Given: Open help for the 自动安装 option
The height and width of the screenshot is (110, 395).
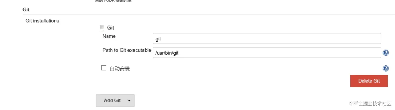Looking at the screenshot, I should coord(386,68).
